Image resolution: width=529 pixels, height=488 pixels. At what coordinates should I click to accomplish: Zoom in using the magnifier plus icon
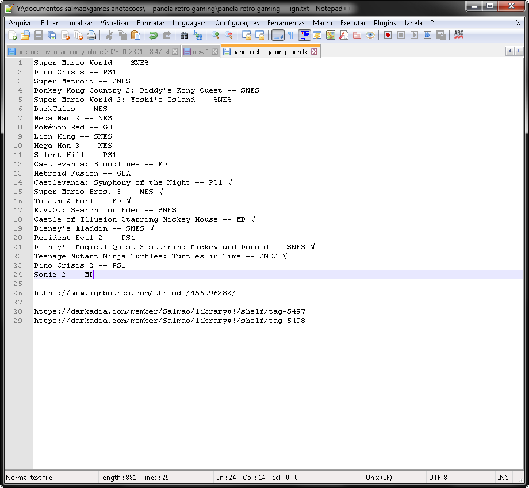[215, 35]
